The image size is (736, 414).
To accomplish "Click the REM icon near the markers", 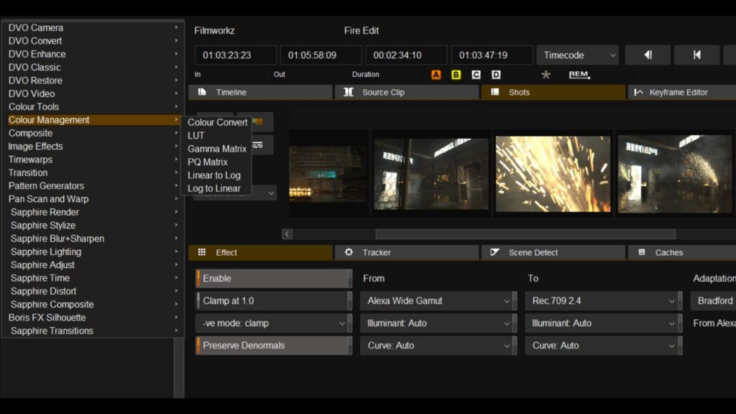I will pos(579,75).
